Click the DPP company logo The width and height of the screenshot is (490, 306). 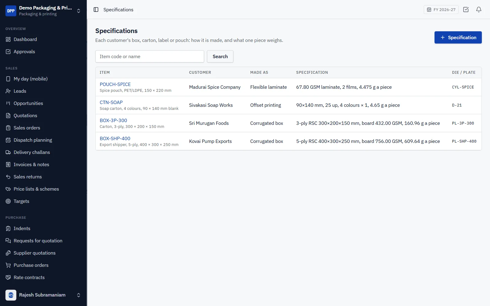coord(11,11)
